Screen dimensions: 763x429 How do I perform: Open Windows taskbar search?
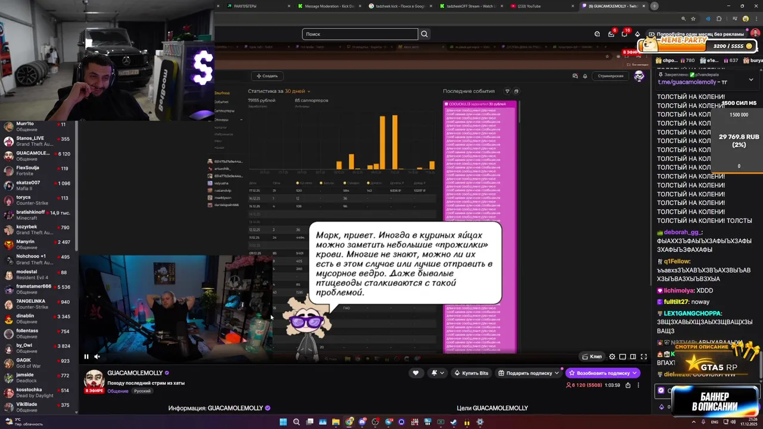(x=296, y=422)
